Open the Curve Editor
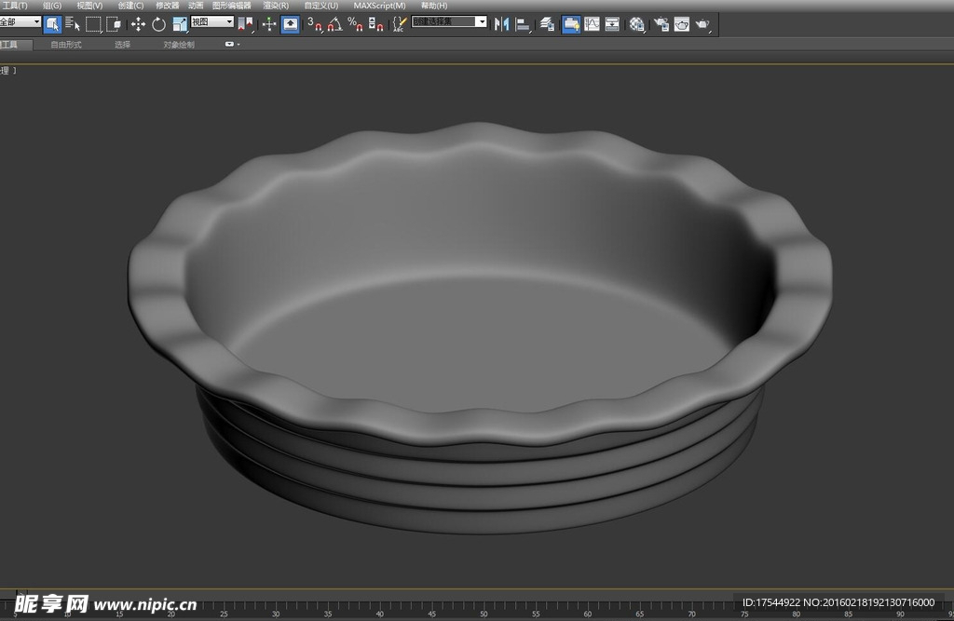 click(592, 24)
